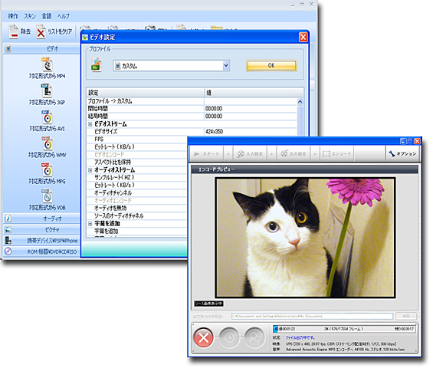Select the 終局時間 row
Screen dimensions: 433x368
[192, 117]
